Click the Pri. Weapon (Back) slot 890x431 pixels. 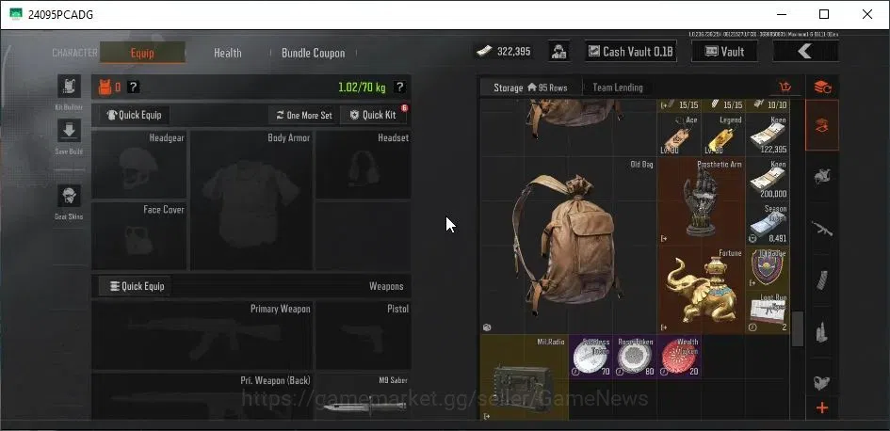tap(202, 396)
